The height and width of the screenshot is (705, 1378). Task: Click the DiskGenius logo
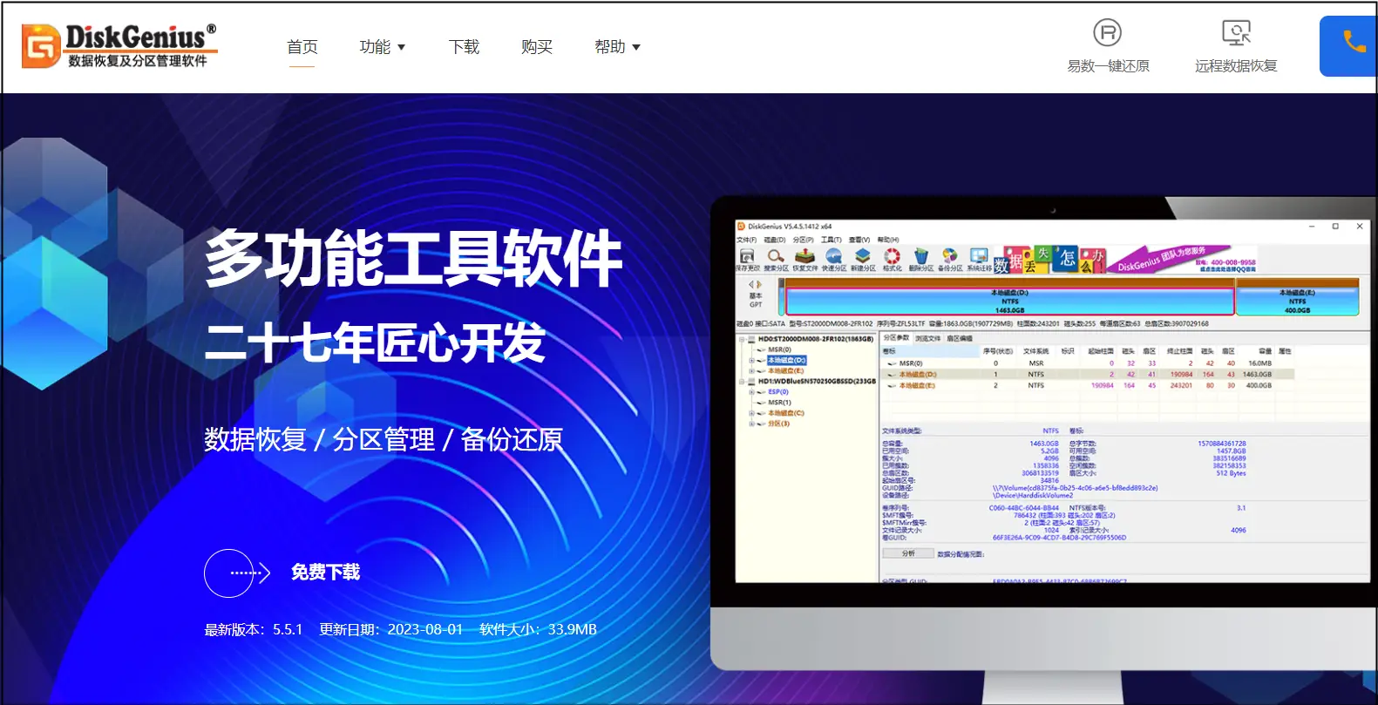tap(119, 46)
